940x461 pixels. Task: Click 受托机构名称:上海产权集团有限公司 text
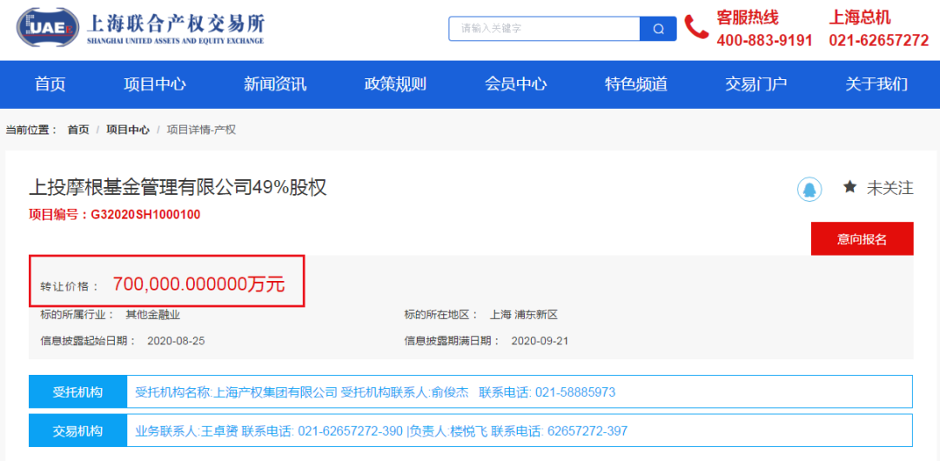(237, 392)
